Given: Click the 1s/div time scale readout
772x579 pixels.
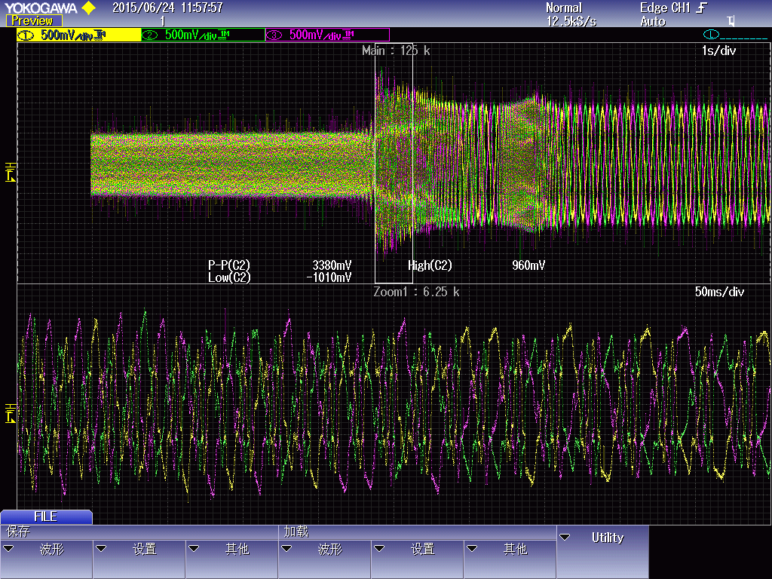Looking at the screenshot, I should 718,51.
